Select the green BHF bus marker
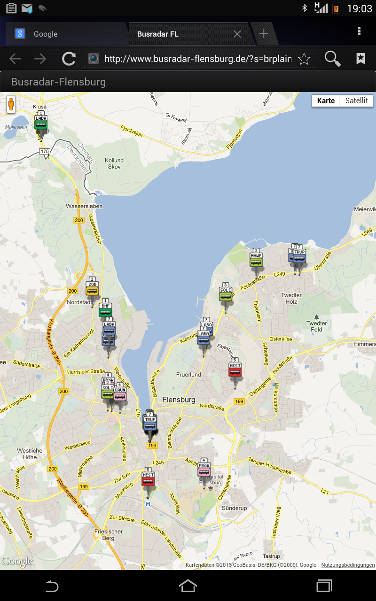 pyautogui.click(x=105, y=310)
